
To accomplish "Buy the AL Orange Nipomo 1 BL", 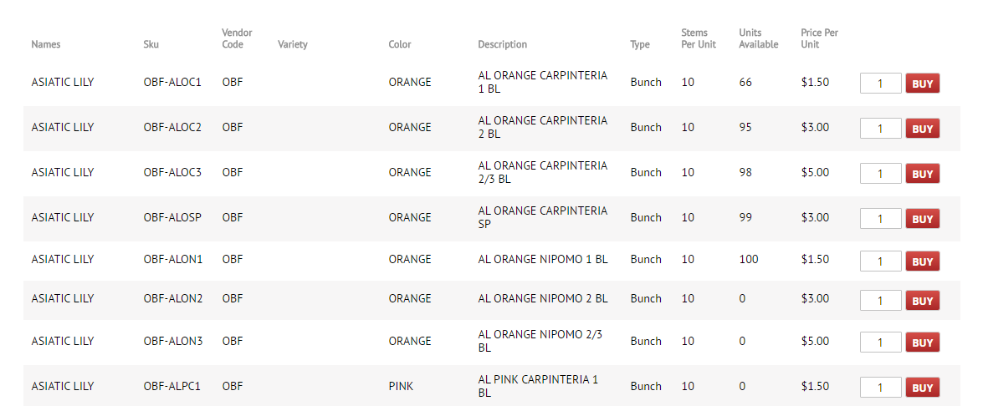I will [x=922, y=261].
